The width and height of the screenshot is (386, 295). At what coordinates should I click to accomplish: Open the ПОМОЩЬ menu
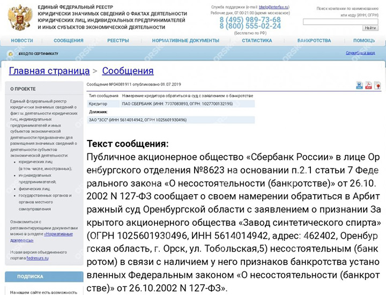(364, 41)
